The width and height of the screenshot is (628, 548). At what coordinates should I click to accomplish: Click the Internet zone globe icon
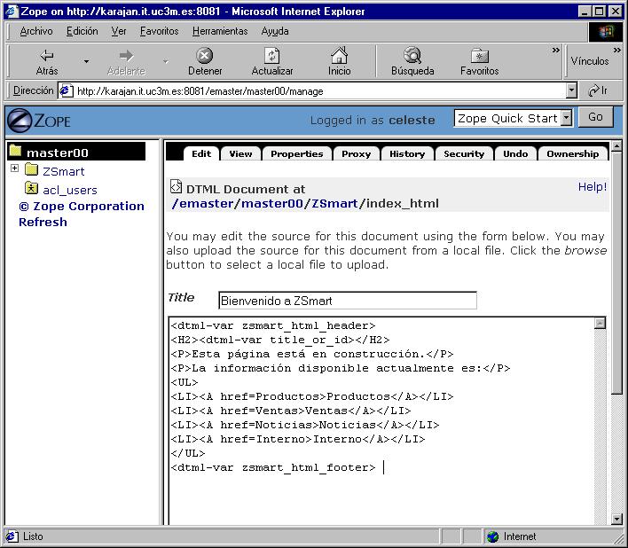coord(492,536)
